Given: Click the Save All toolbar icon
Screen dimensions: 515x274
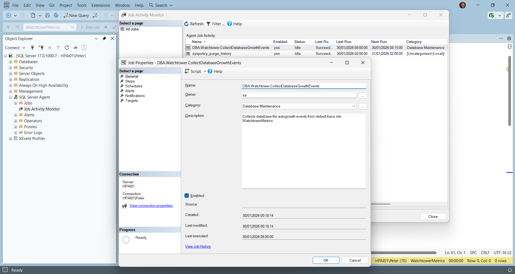Looking at the screenshot, I should [x=56, y=15].
